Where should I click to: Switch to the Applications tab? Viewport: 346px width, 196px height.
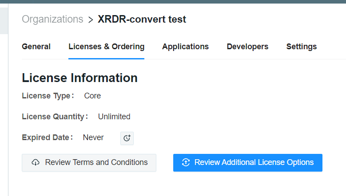(x=185, y=47)
